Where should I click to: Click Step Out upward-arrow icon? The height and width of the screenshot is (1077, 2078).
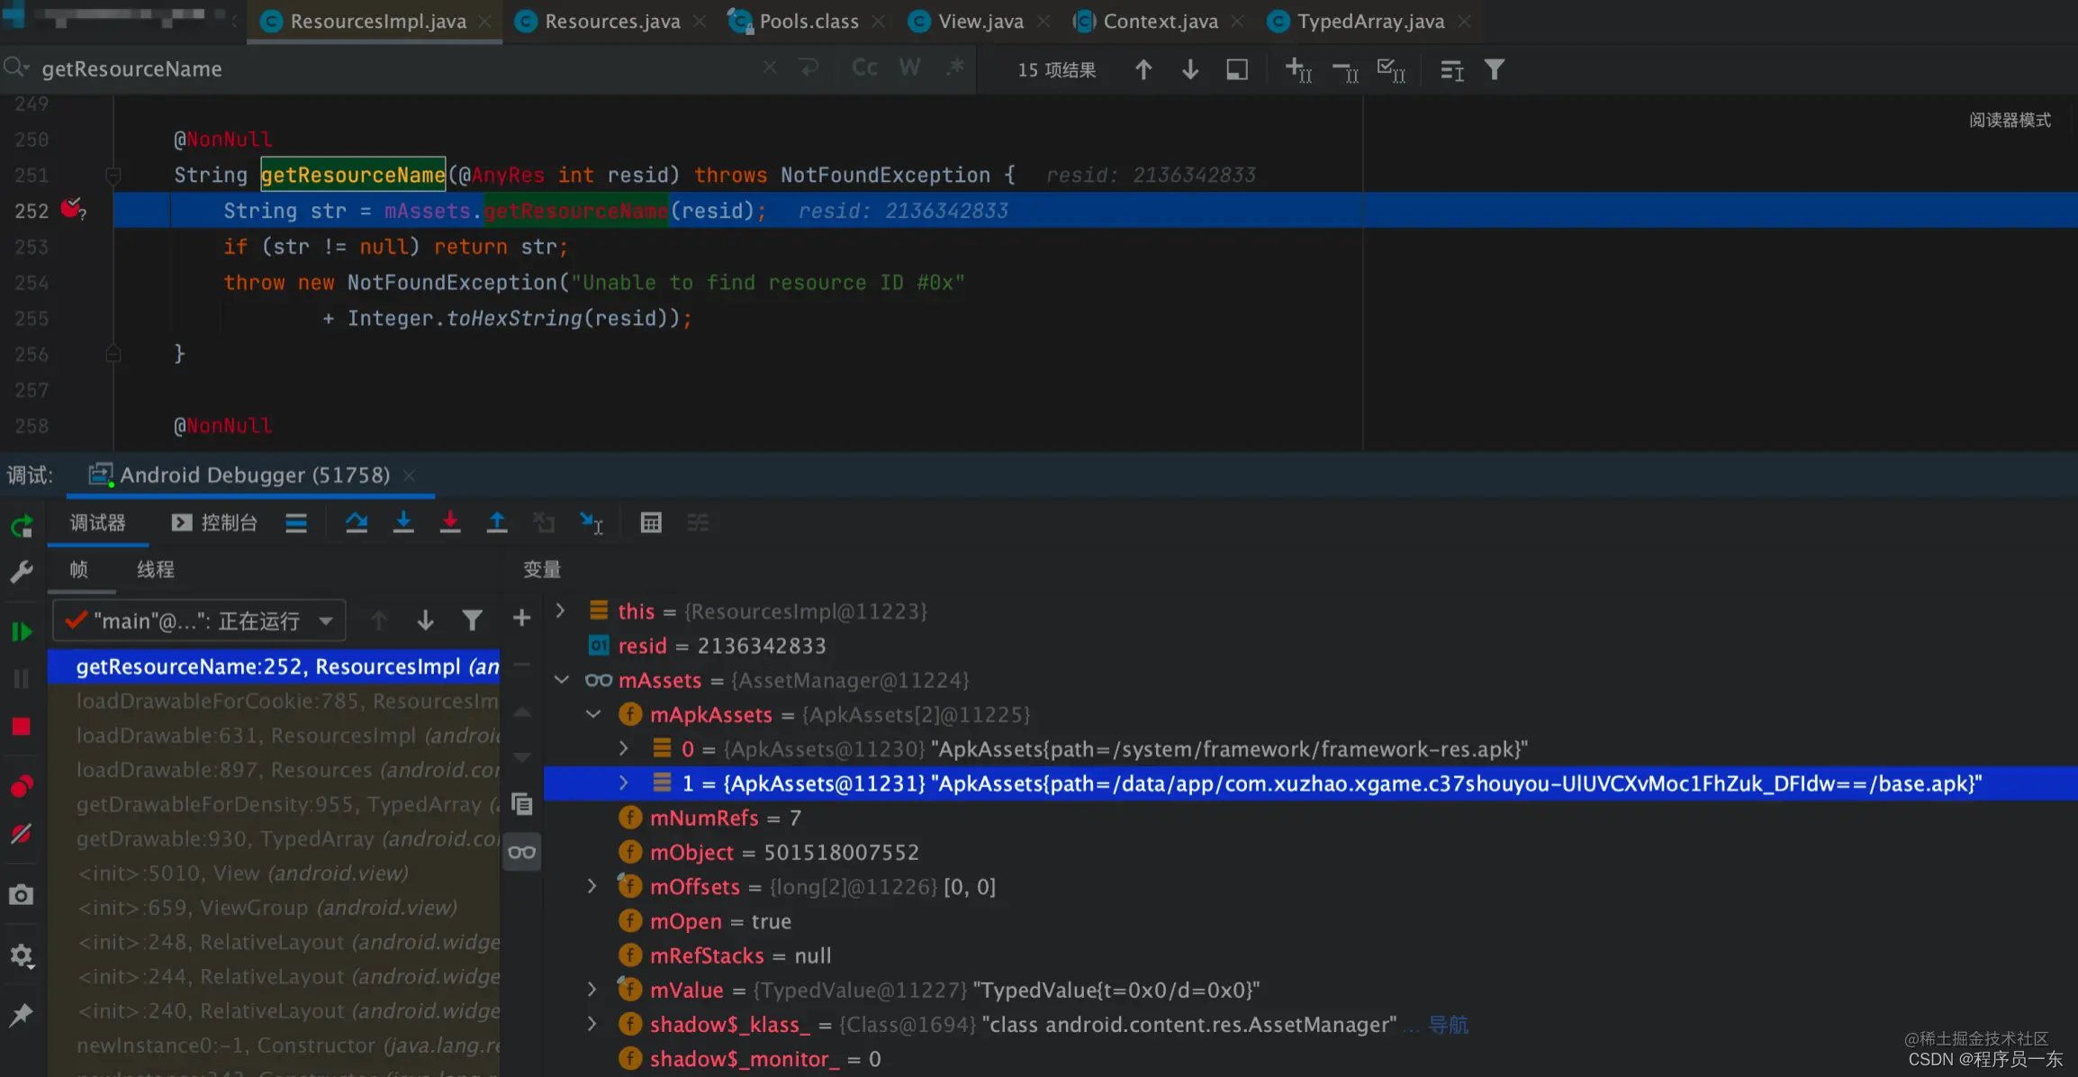[x=497, y=522]
